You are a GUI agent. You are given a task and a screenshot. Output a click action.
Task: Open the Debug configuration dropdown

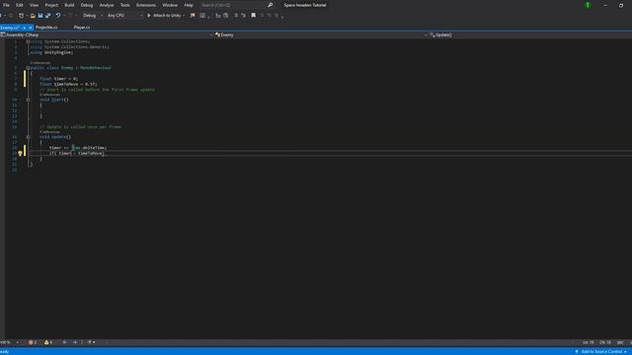(x=92, y=16)
